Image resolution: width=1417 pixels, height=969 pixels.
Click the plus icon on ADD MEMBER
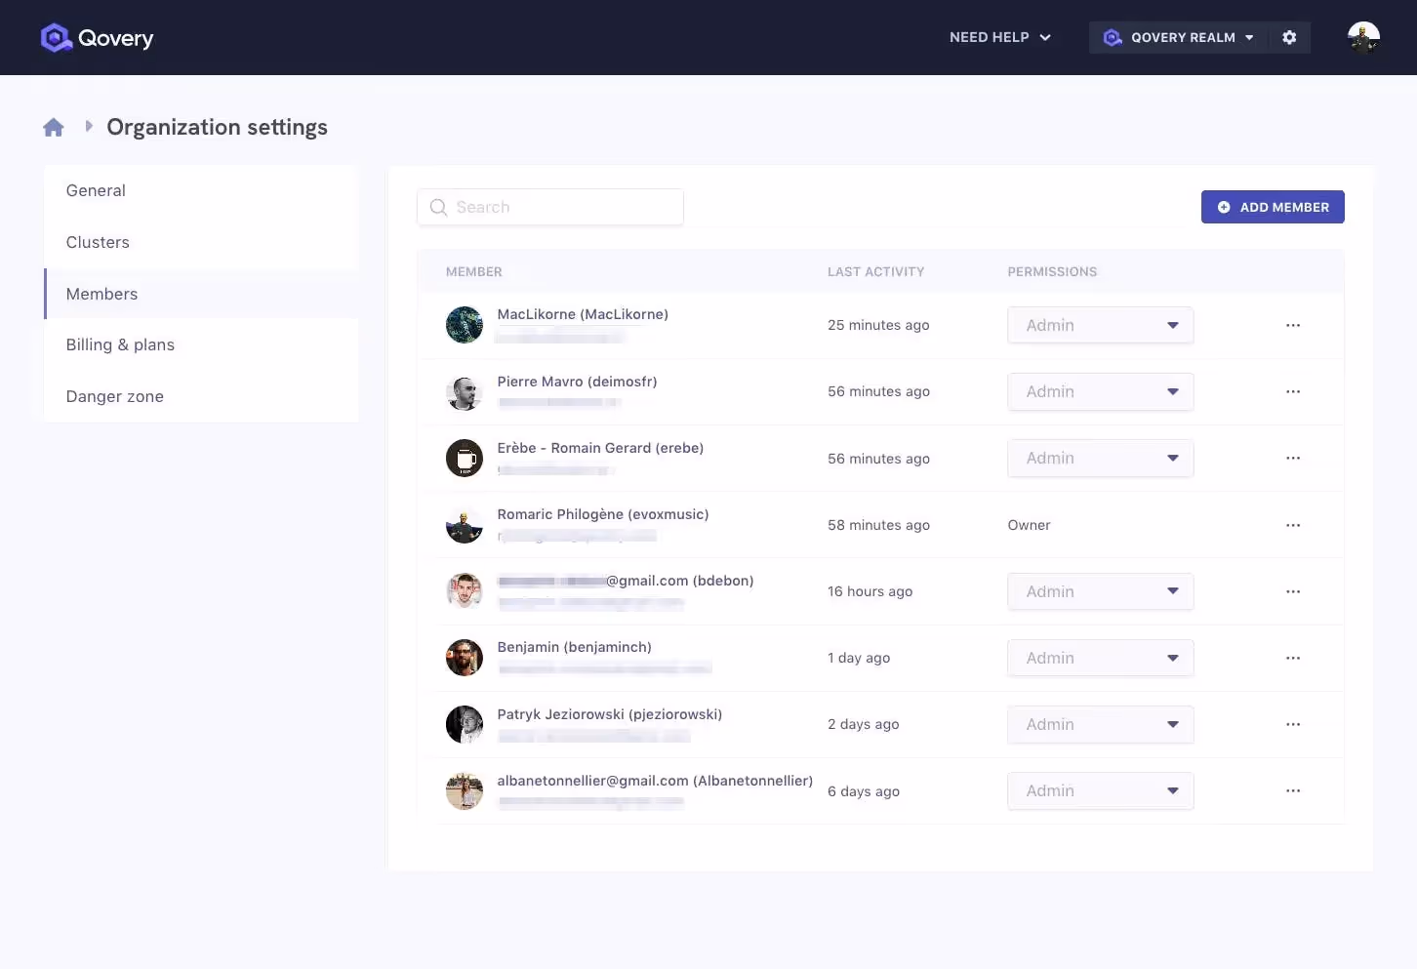point(1225,207)
